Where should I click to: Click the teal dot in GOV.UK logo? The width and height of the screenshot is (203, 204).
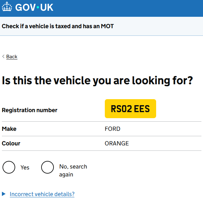coord(38,8)
